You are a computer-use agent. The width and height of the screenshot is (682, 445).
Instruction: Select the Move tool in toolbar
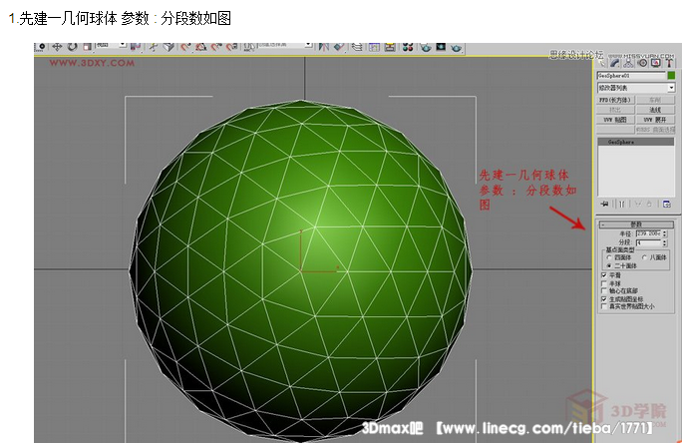click(57, 47)
